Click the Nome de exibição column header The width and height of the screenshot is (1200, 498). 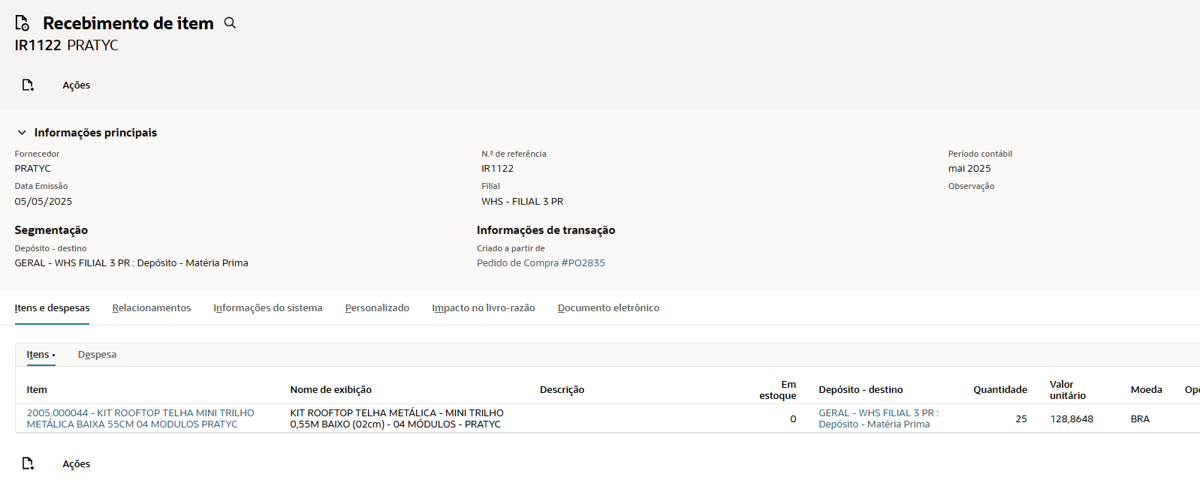point(330,390)
